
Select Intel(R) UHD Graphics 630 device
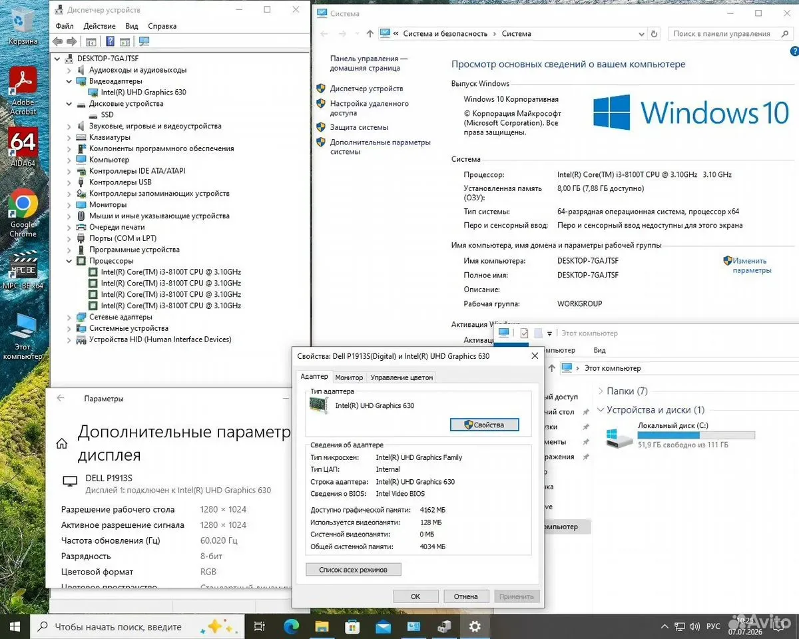pos(143,93)
